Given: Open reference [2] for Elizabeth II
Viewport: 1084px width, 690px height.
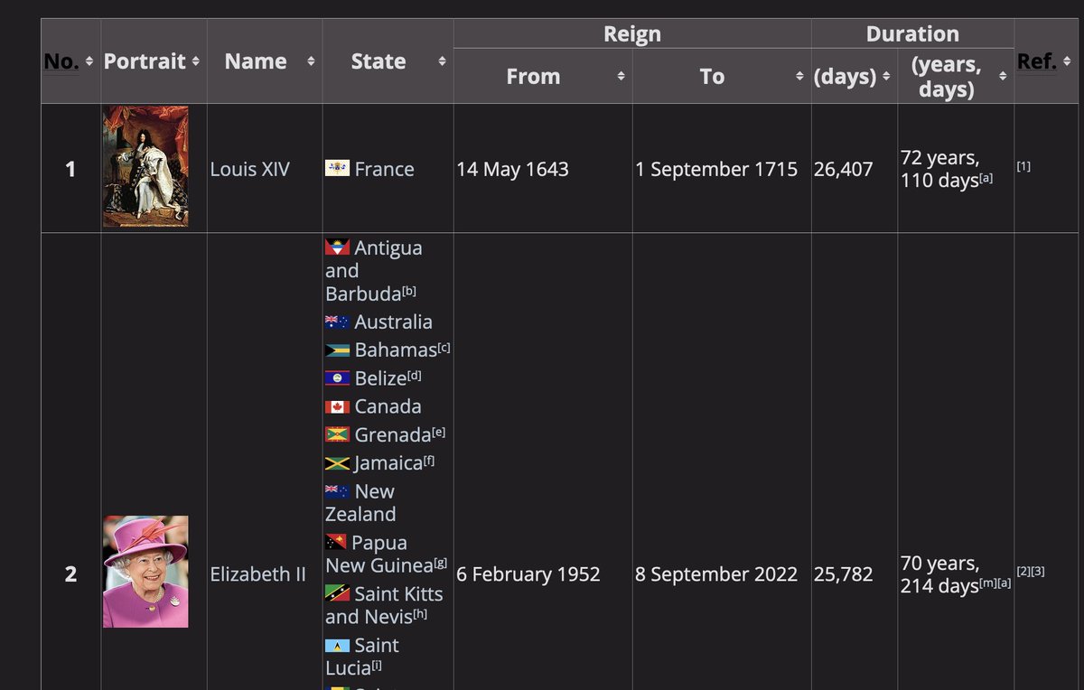Looking at the screenshot, I should pyautogui.click(x=1023, y=572).
